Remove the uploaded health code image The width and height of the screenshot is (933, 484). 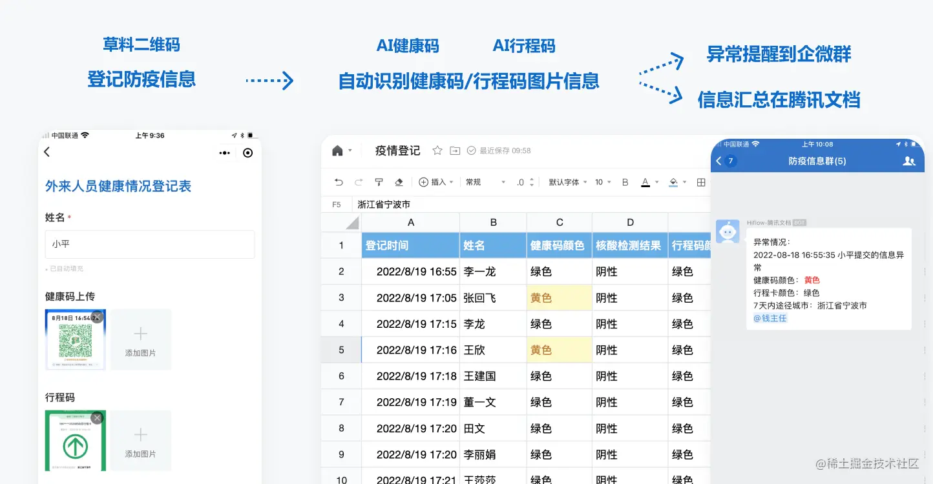coord(97,317)
